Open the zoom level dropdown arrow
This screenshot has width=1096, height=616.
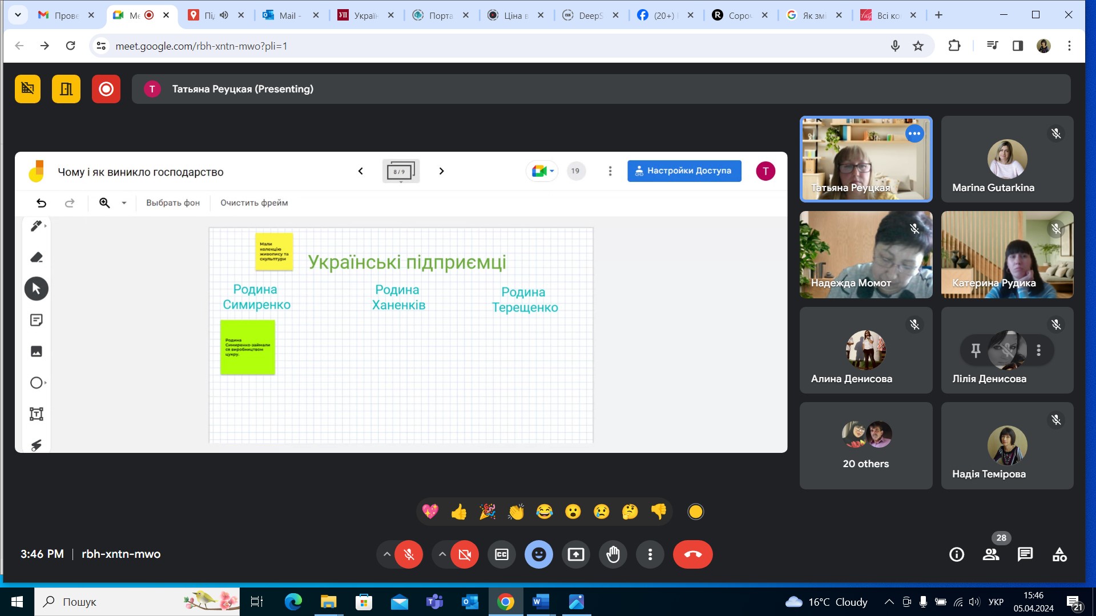(124, 203)
